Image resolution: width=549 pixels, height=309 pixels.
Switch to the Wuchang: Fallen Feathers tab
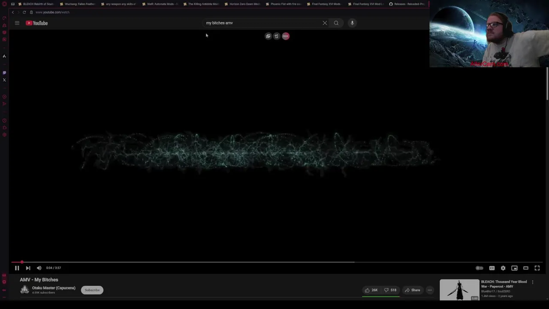tap(77, 4)
